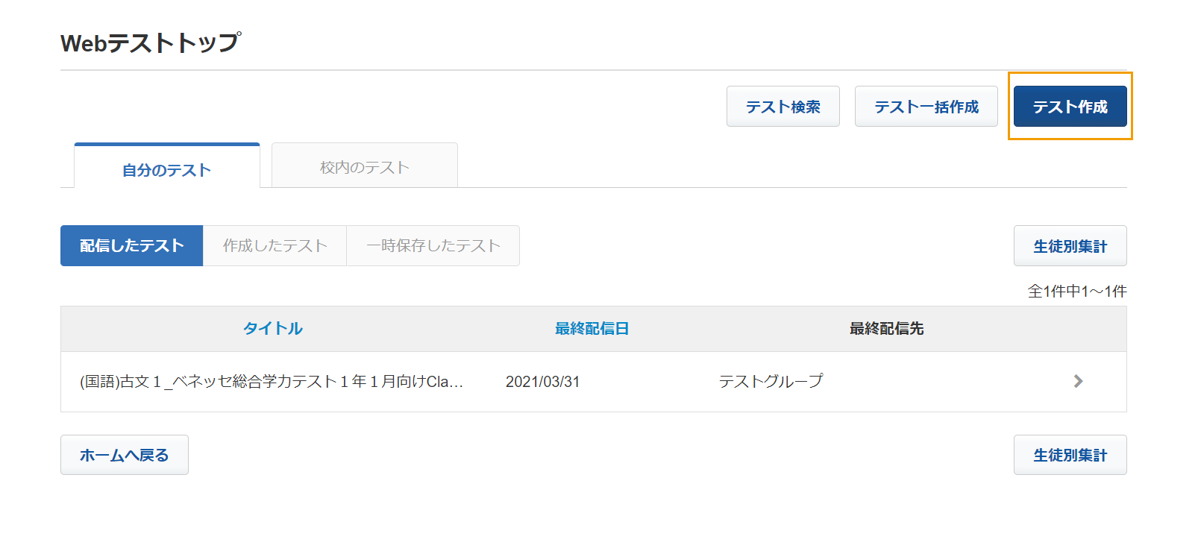
Task: Open テスト検索
Action: click(783, 107)
